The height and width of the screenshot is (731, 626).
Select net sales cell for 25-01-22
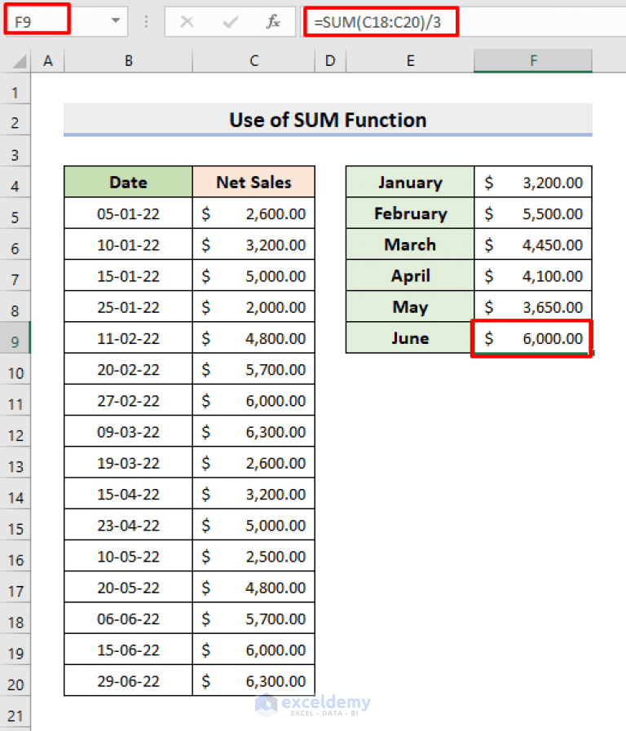click(253, 307)
